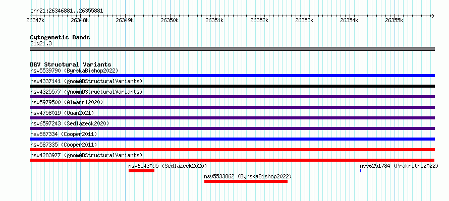Click label nsv4325577 (gnomADStructuralVariants)
This screenshot has height=201, width=449.
tap(86, 92)
